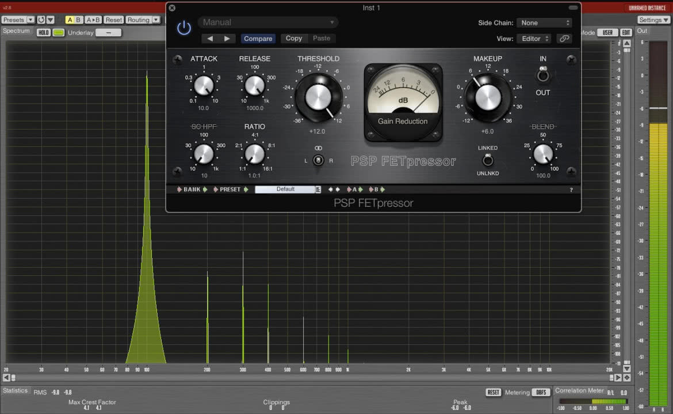This screenshot has width=673, height=414.
Task: Open the Side Chain dropdown
Action: pyautogui.click(x=544, y=23)
